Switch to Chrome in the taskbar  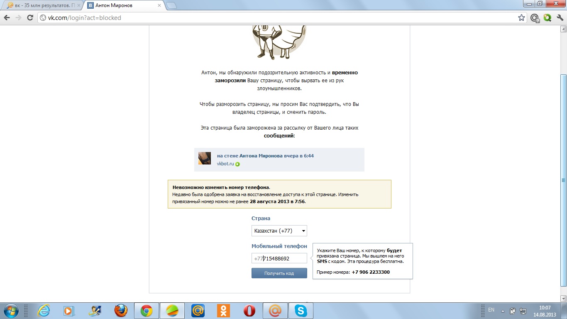pyautogui.click(x=146, y=311)
